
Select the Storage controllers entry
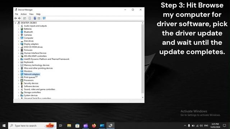tap(32, 92)
